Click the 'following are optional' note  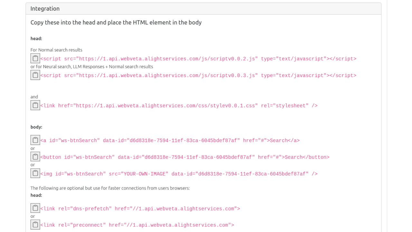pos(110,188)
